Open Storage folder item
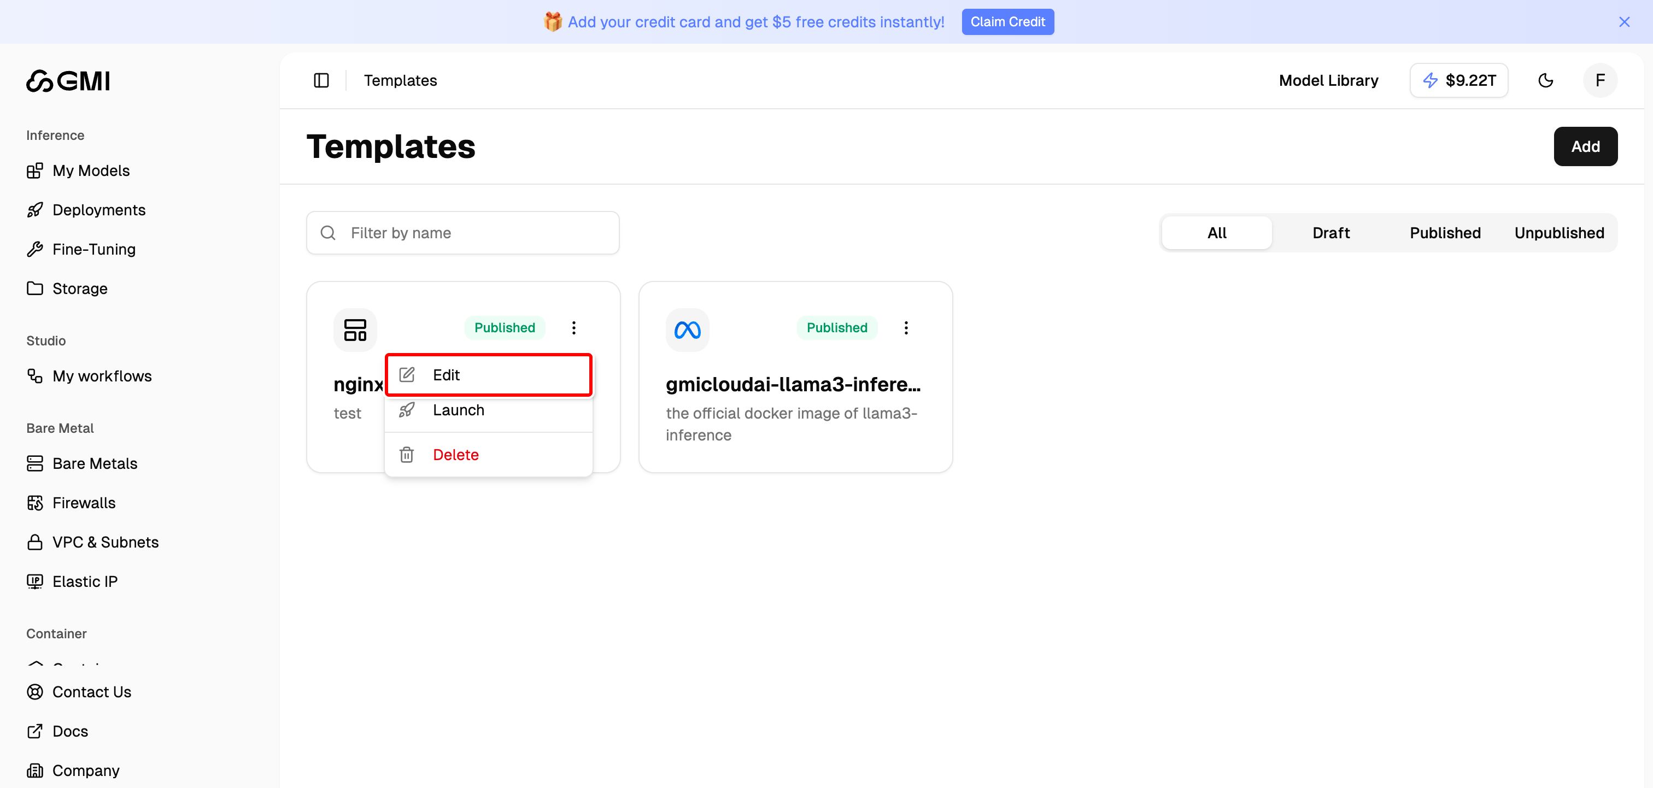The image size is (1653, 788). pyautogui.click(x=80, y=289)
